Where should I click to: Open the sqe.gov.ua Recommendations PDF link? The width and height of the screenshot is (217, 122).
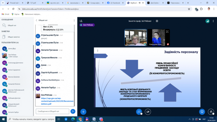[57, 101]
